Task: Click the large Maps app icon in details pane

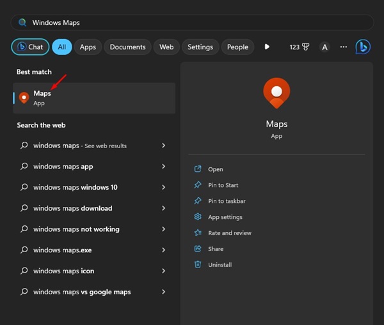Action: tap(276, 93)
